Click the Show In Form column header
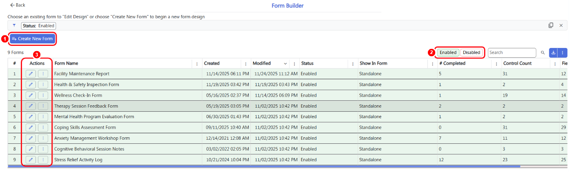Image resolution: width=573 pixels, height=173 pixels. point(373,63)
